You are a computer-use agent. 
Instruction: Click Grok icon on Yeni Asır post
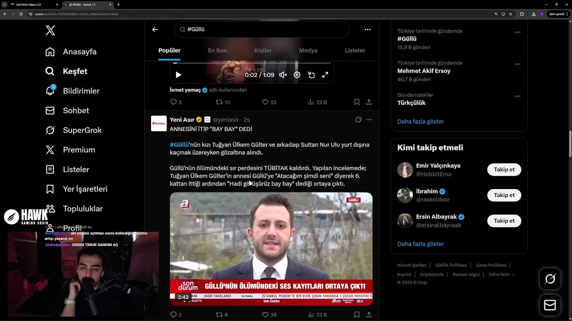click(358, 119)
